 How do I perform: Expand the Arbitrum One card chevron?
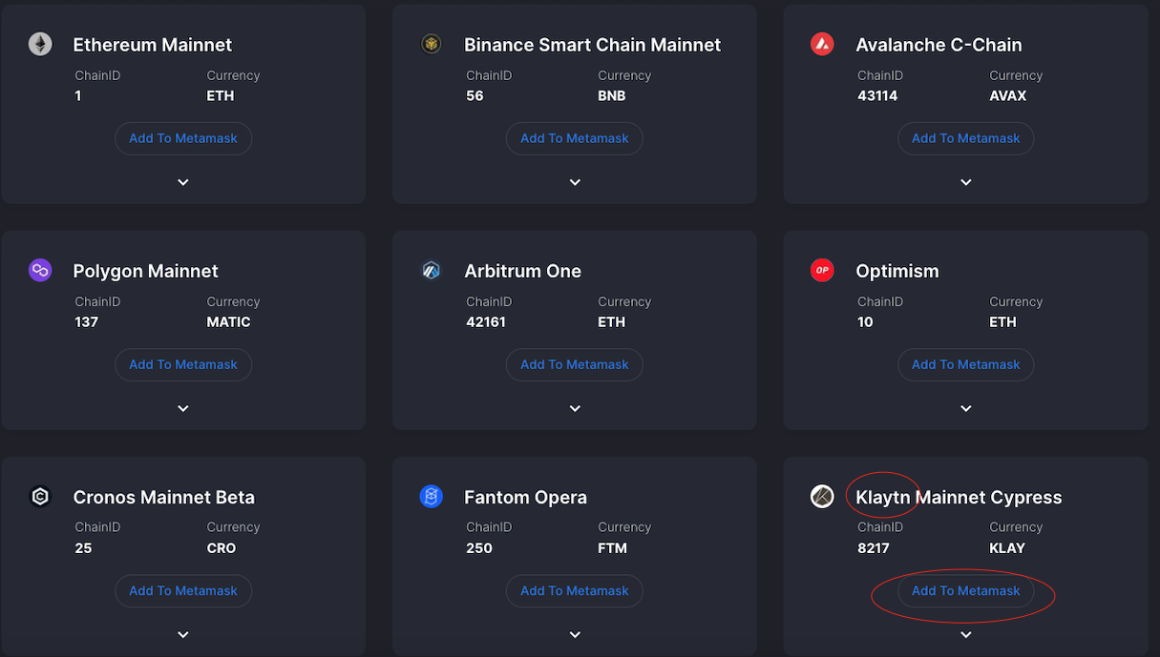pos(575,408)
